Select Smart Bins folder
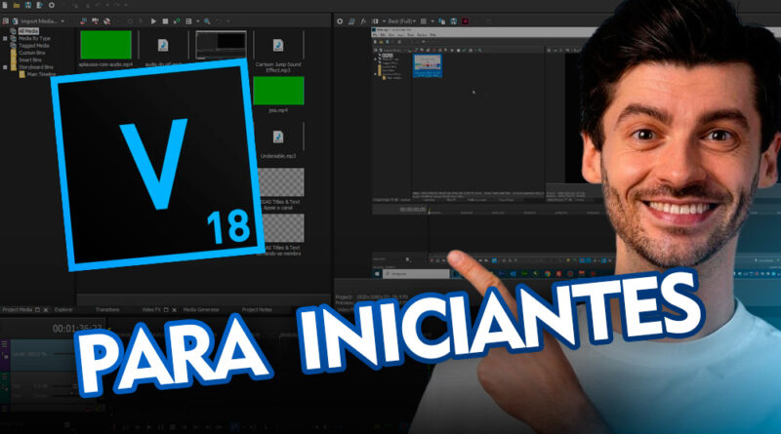The width and height of the screenshot is (781, 434). (30, 59)
